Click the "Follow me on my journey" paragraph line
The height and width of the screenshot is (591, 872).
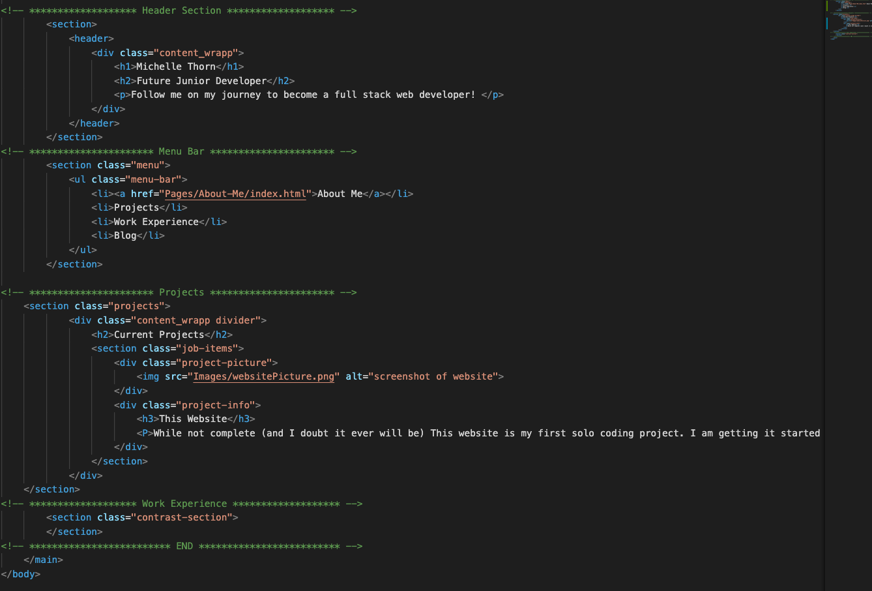[x=308, y=95]
